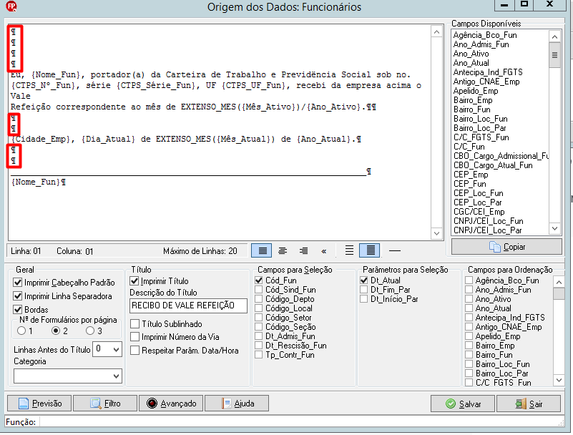This screenshot has height=435, width=573.
Task: Check Código_Depto selection field
Action: pyautogui.click(x=259, y=299)
